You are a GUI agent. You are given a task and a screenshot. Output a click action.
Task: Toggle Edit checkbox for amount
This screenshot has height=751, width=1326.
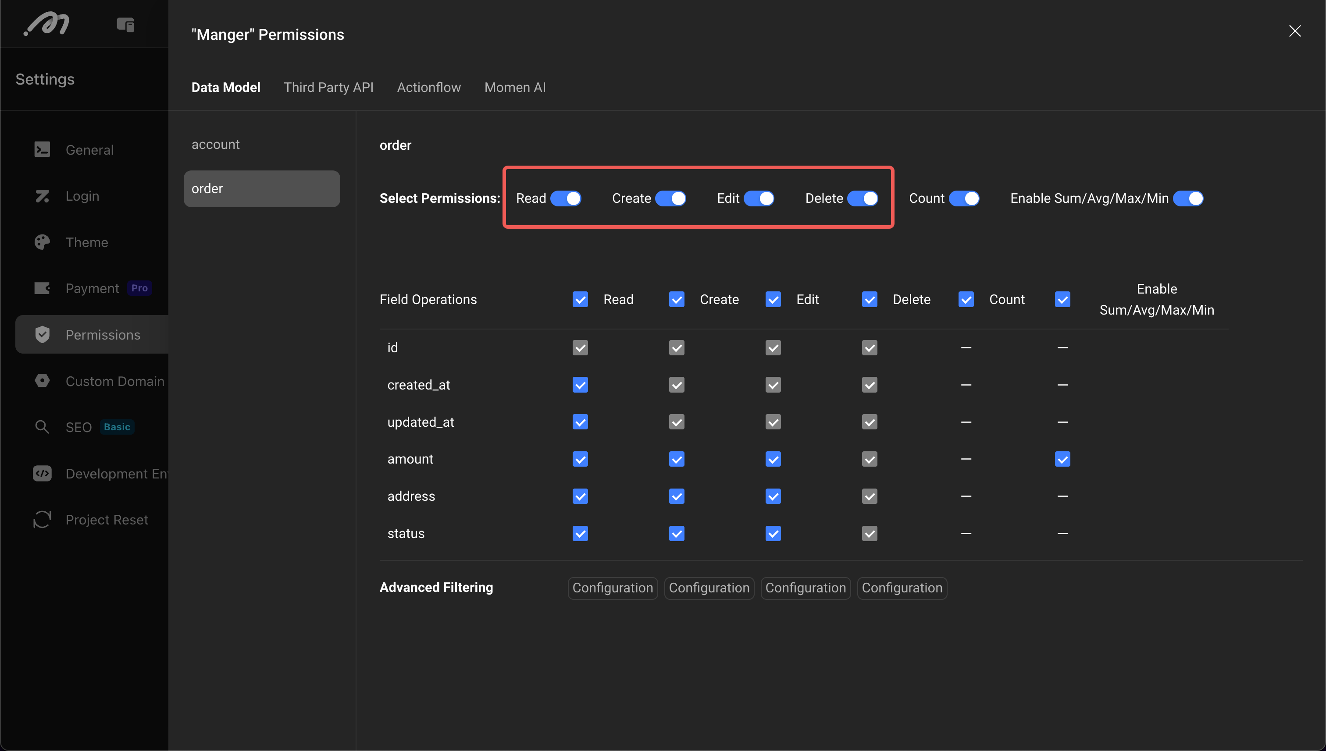(773, 459)
